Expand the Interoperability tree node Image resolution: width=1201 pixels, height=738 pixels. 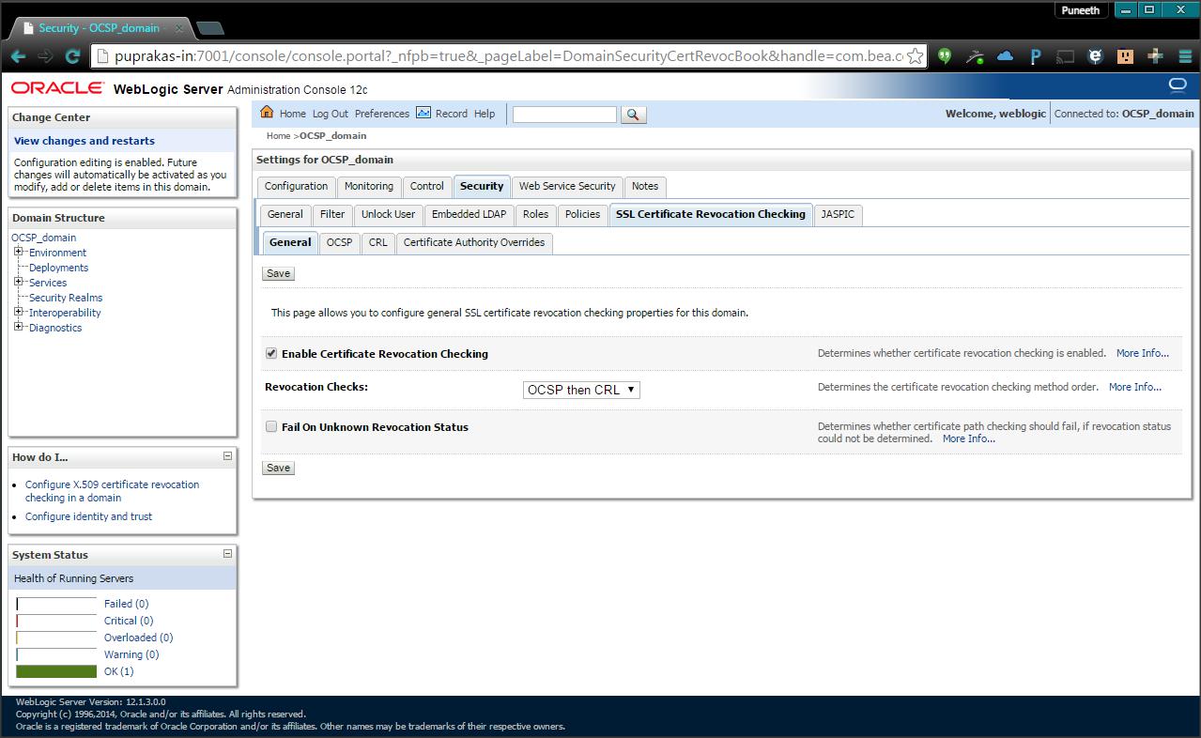click(x=18, y=312)
